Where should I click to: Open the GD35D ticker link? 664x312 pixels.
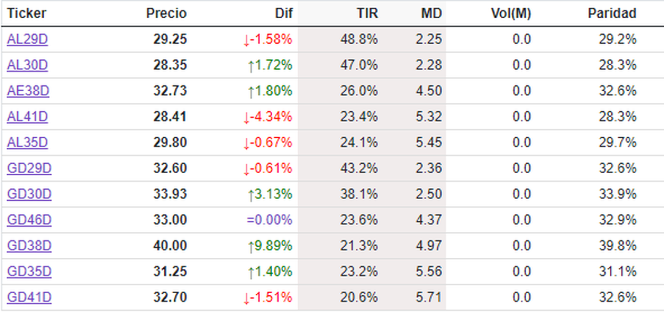click(29, 272)
